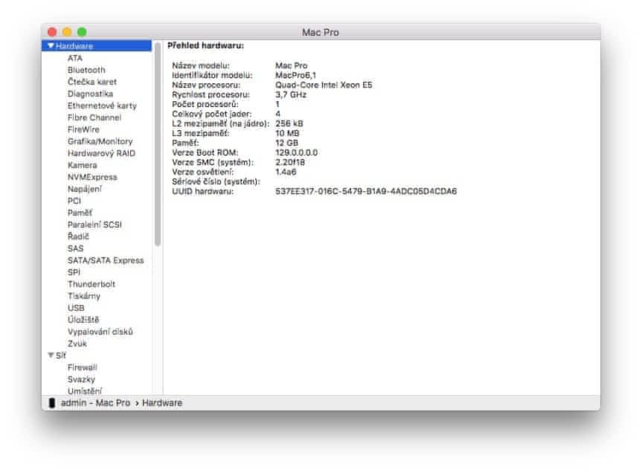The width and height of the screenshot is (642, 470).
Task: Collapse the Hardware disclosure triangle
Action: [x=51, y=46]
